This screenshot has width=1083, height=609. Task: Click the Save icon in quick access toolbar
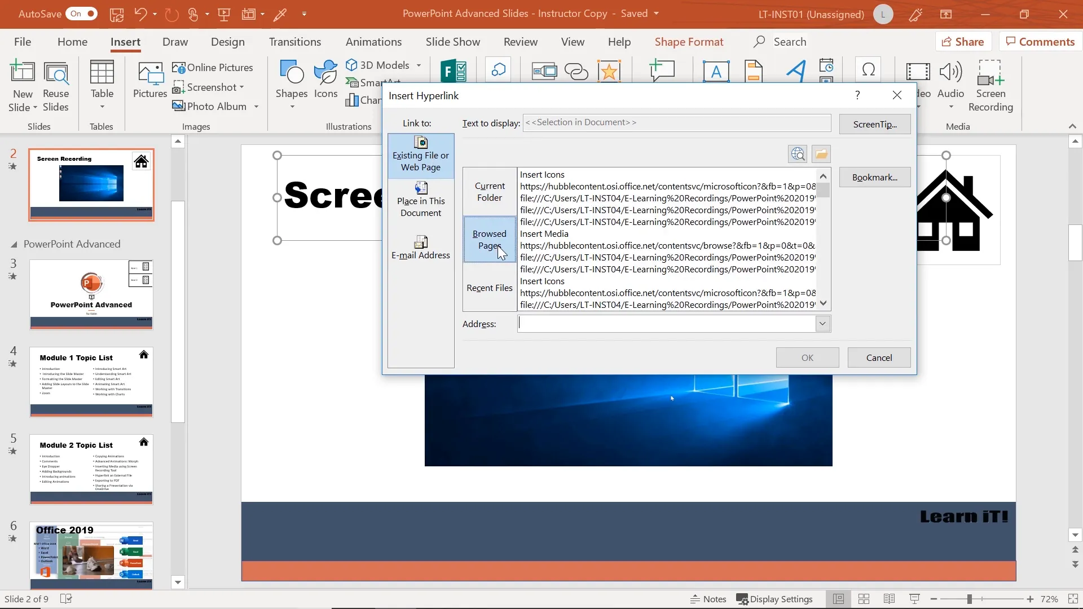(x=117, y=14)
